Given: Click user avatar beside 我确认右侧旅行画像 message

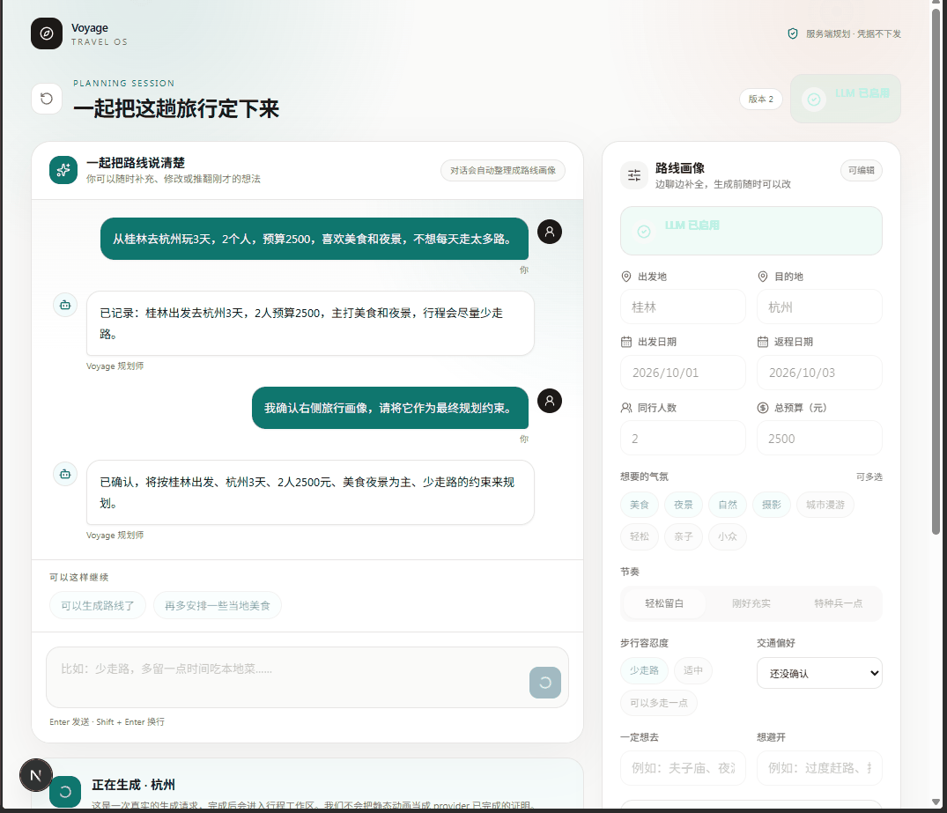Looking at the screenshot, I should [550, 401].
